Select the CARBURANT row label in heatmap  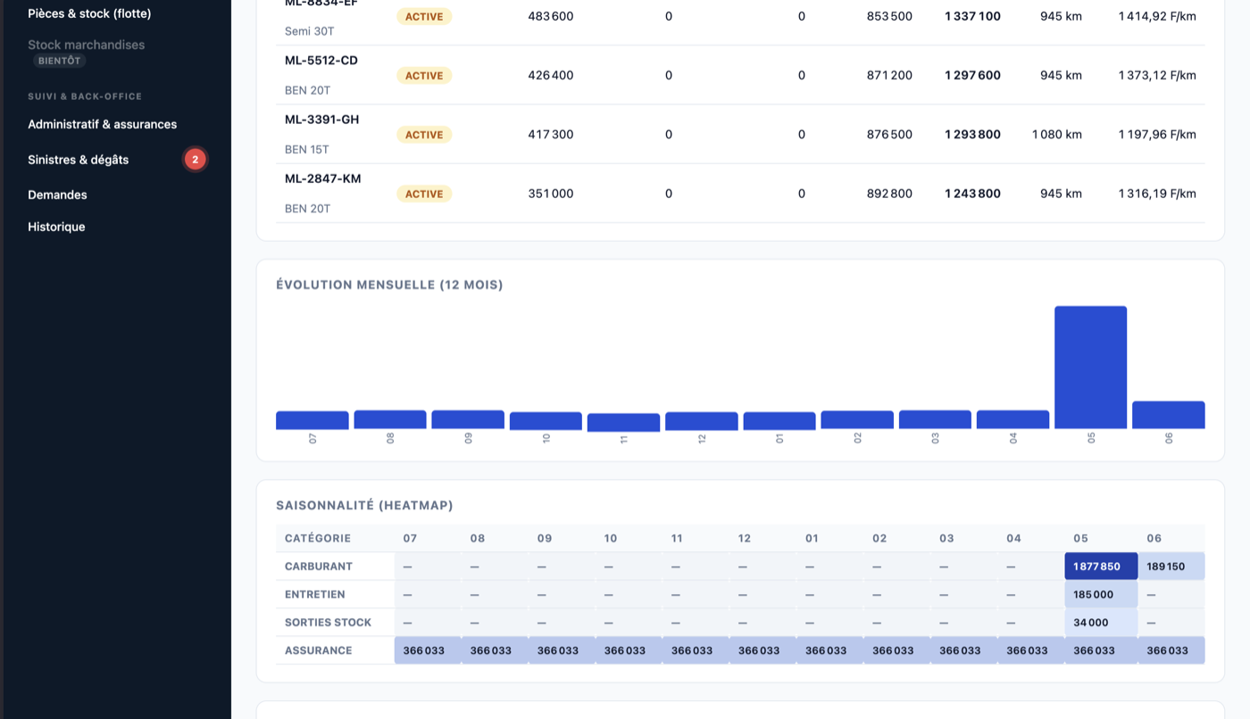click(x=319, y=566)
